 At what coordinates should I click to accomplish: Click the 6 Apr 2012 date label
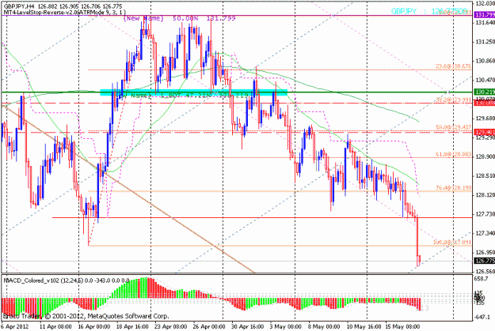point(15,326)
